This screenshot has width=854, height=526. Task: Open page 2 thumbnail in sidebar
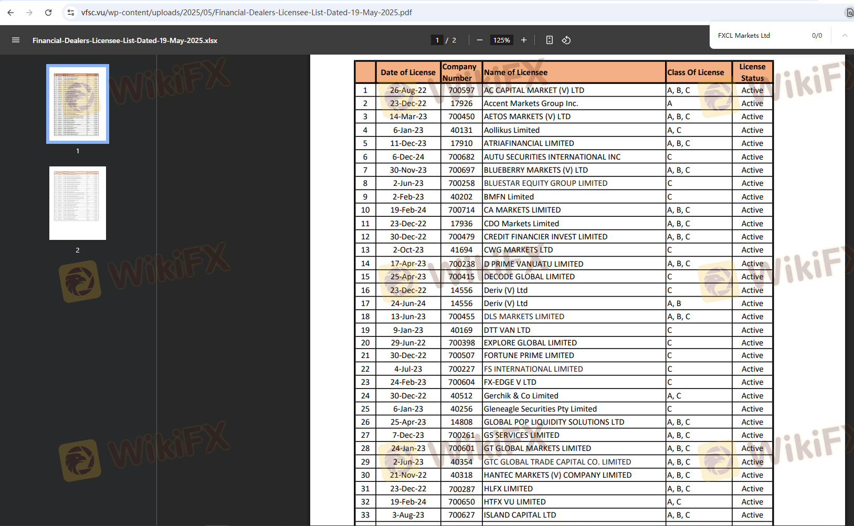click(x=78, y=203)
